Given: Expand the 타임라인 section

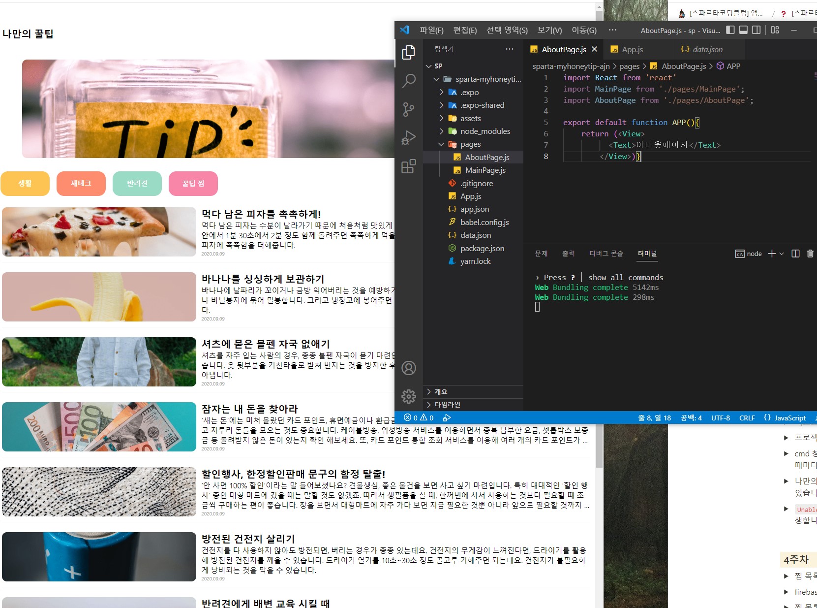Looking at the screenshot, I should (473, 405).
